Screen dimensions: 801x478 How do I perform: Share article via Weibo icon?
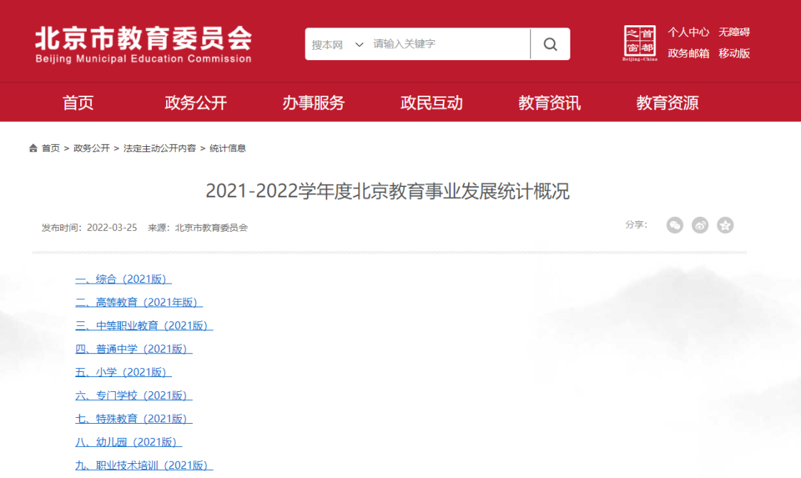[700, 225]
